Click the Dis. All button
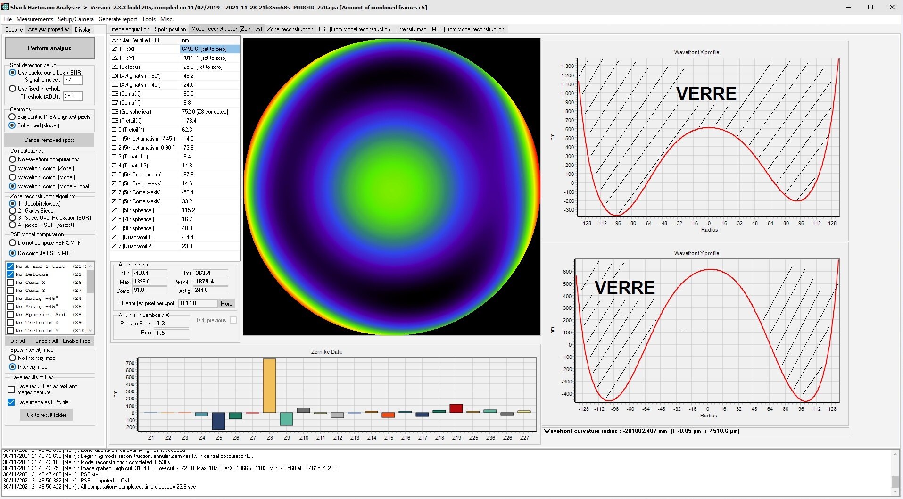The image size is (903, 499). coord(18,341)
